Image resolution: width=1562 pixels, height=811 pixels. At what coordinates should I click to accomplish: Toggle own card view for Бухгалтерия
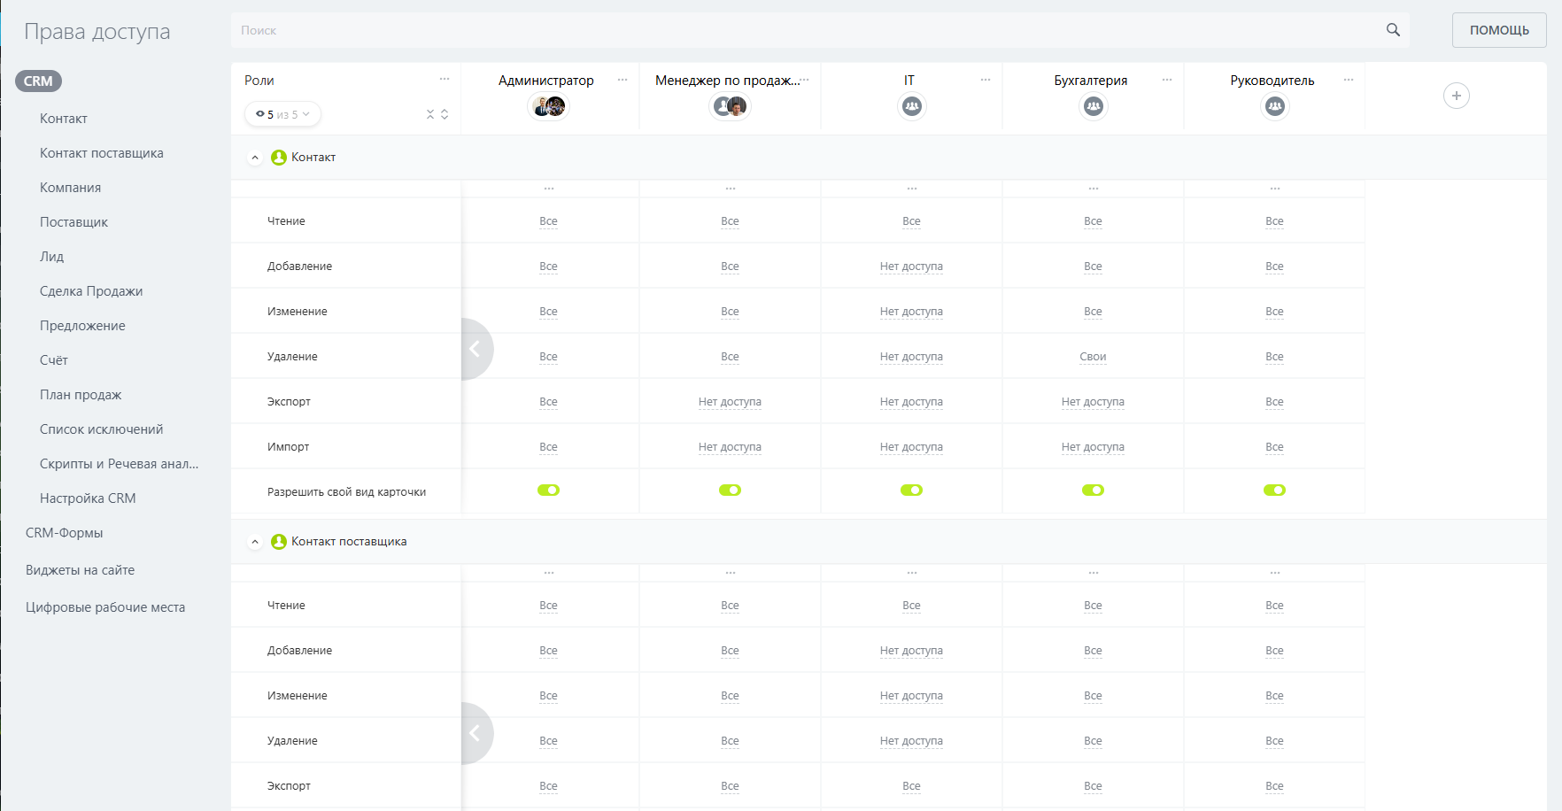coord(1093,490)
